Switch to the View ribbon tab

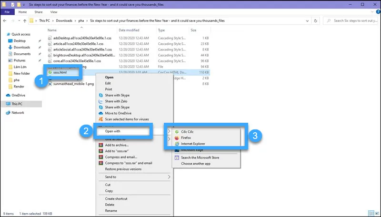click(54, 12)
